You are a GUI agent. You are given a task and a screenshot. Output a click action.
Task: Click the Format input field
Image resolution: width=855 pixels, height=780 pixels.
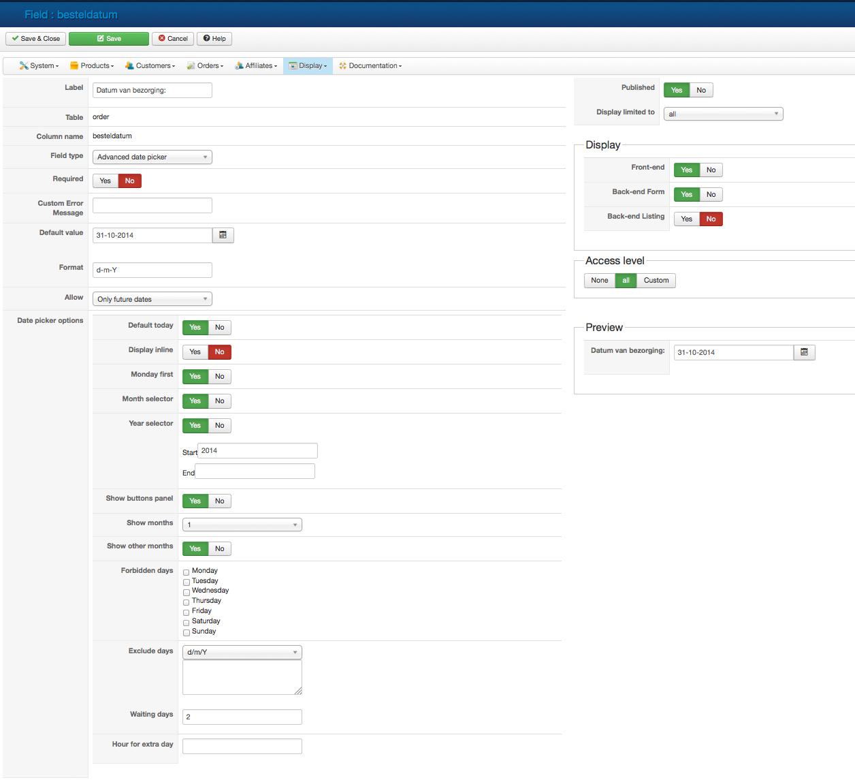152,270
